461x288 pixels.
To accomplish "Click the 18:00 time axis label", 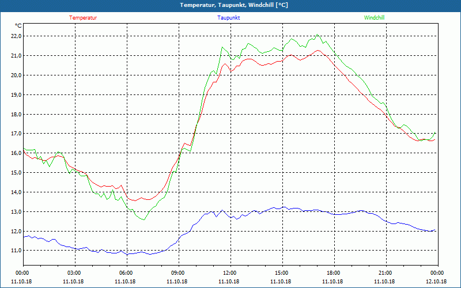I will (x=334, y=273).
